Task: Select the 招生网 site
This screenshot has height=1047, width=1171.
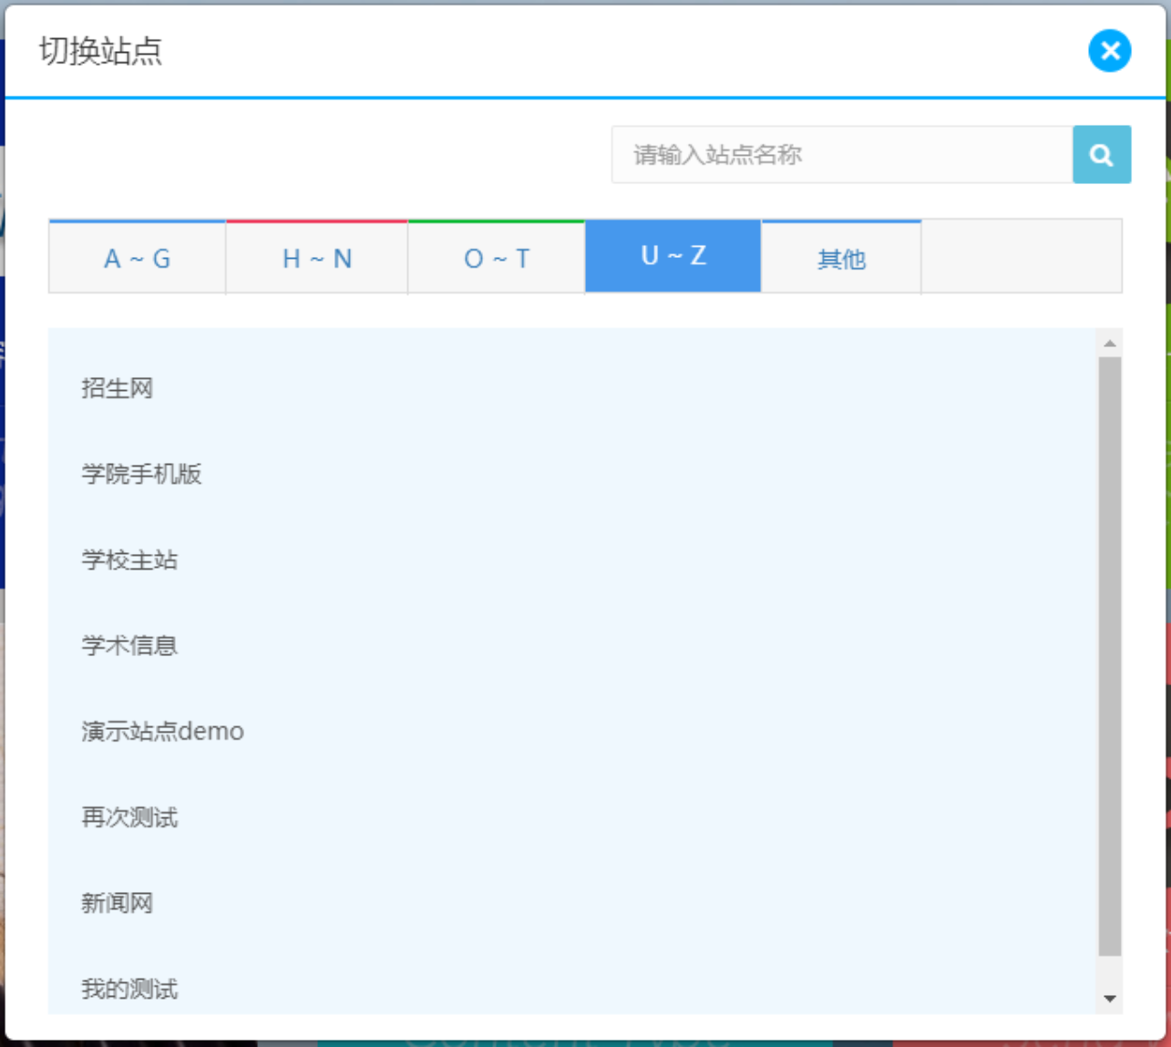Action: (117, 388)
